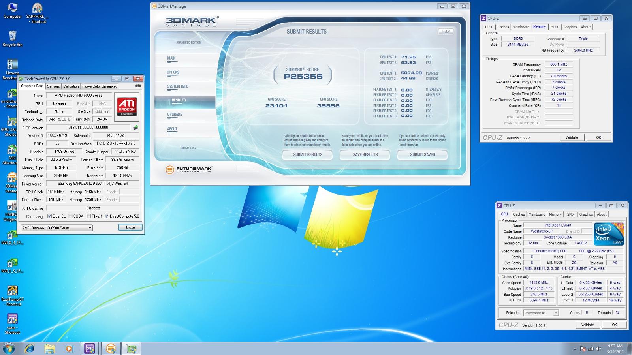
Task: Open Mainboard tab in the CPU-Z Xeon processor window
Action: (537, 214)
